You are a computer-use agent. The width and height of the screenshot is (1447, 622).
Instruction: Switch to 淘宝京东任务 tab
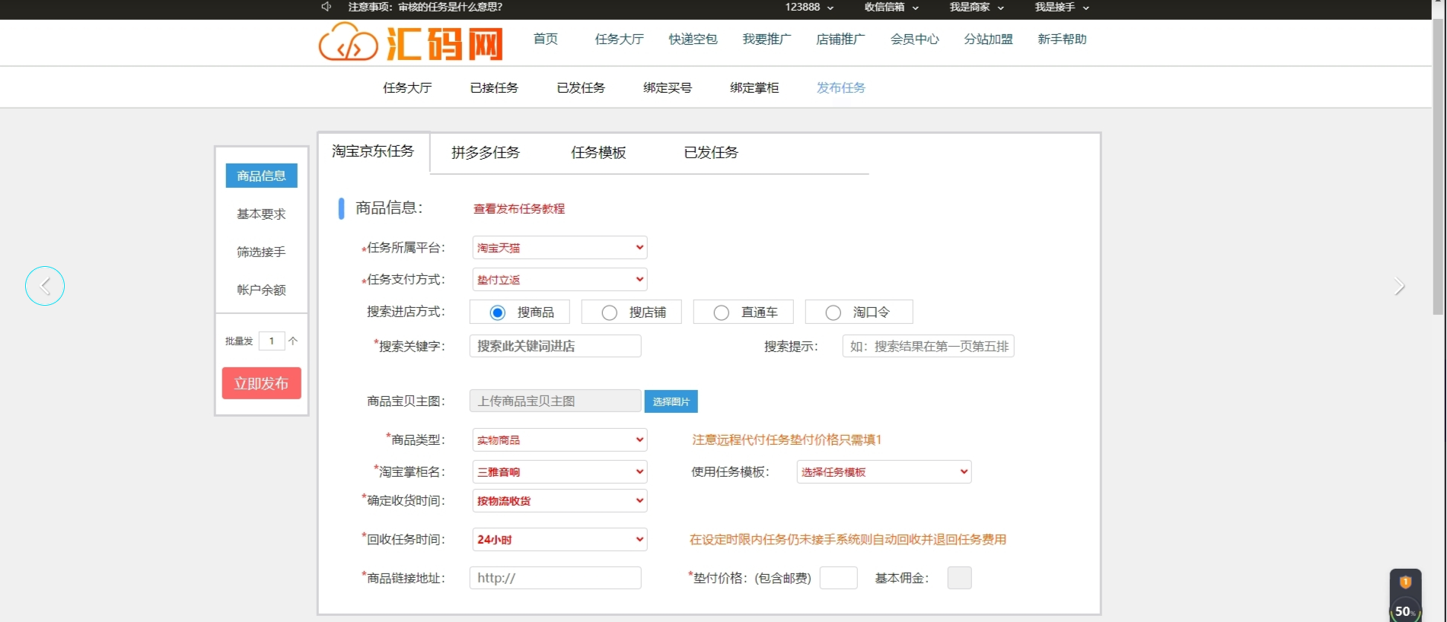373,151
